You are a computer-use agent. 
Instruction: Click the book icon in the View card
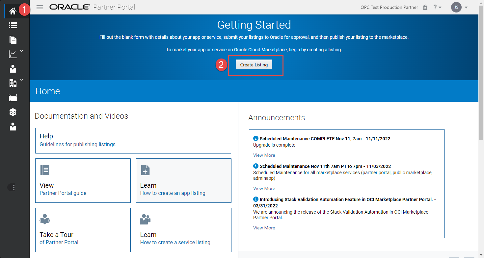click(44, 170)
